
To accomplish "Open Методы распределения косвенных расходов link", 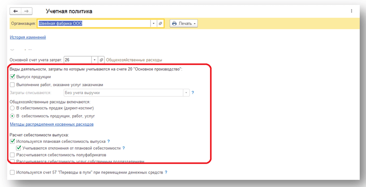I will pos(52,124).
